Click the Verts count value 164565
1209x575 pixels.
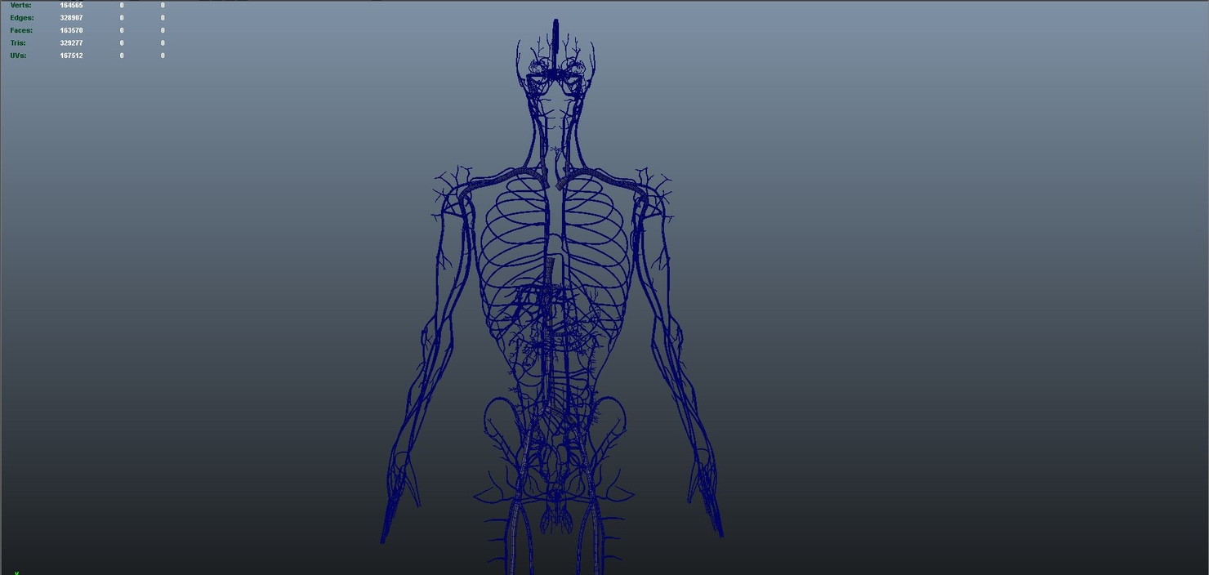click(70, 5)
